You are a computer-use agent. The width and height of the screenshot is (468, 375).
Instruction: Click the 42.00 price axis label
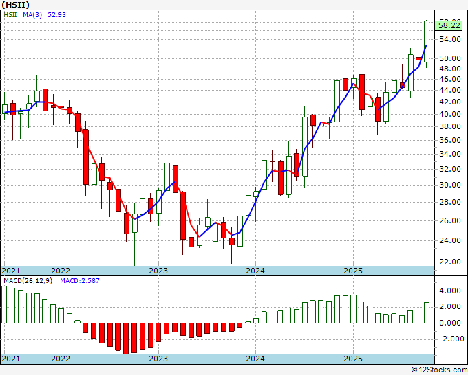click(x=449, y=102)
